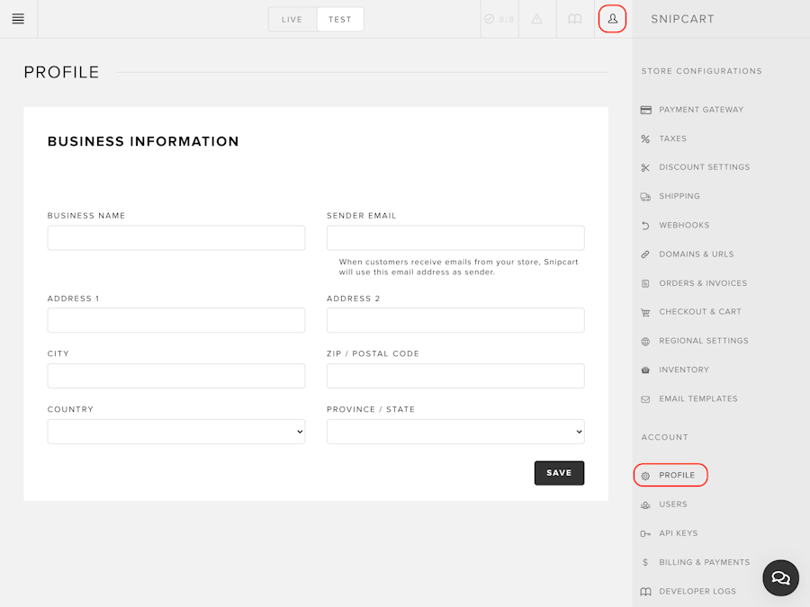Go to API Keys page
The width and height of the screenshot is (810, 607).
tap(679, 533)
